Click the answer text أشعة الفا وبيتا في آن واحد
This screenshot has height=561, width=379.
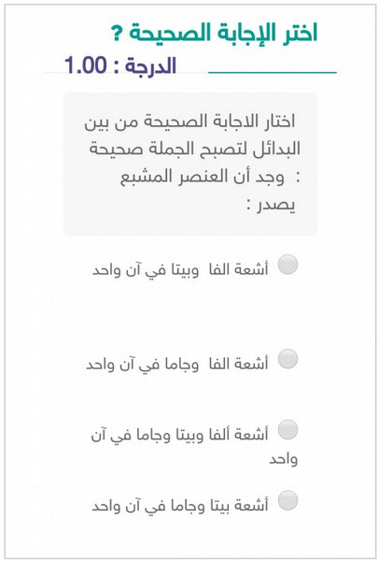pos(180,270)
